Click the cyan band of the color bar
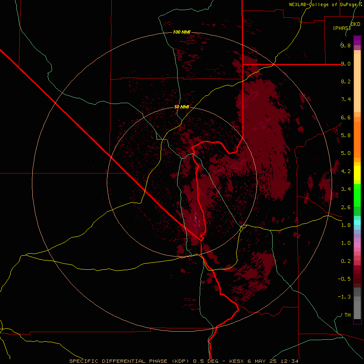Screen dimensions: 364x364 357,222
